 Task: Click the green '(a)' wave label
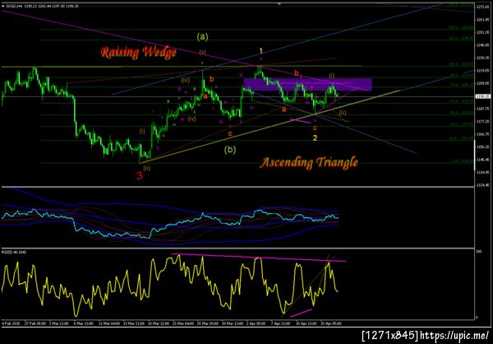point(202,37)
